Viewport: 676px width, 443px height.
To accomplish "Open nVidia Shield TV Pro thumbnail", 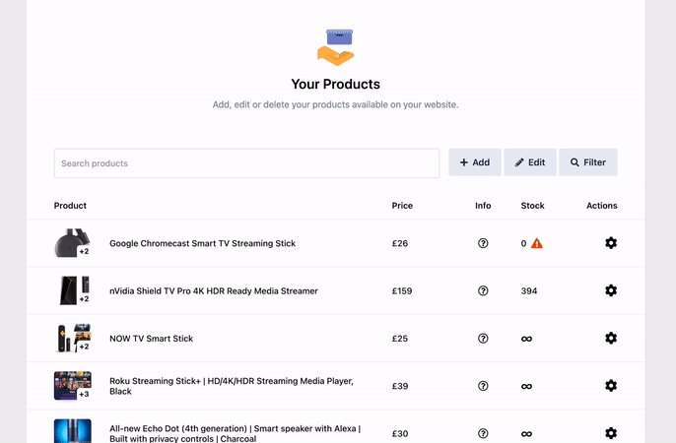I will pyautogui.click(x=73, y=290).
